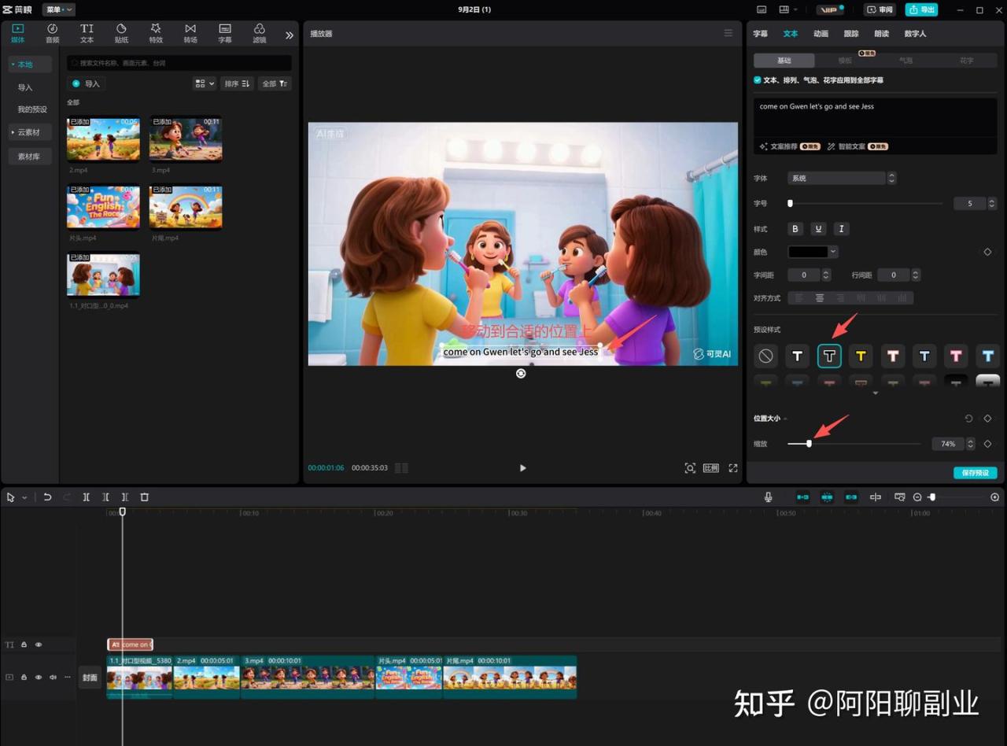The width and height of the screenshot is (1007, 746).
Task: Click the 保存预设 save preset button
Action: point(975,473)
